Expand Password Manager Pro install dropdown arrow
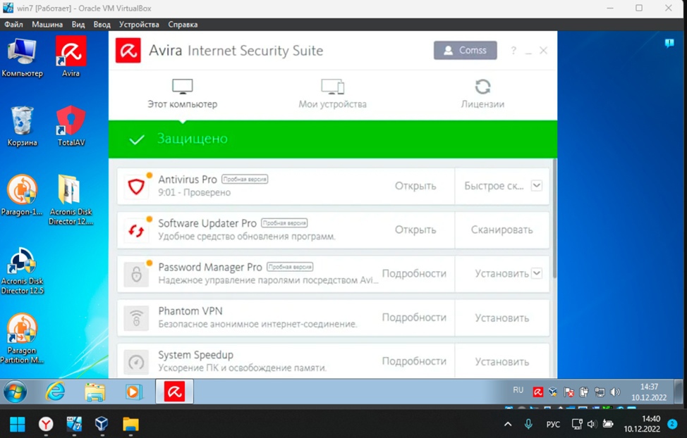Image resolution: width=687 pixels, height=438 pixels. pos(537,273)
